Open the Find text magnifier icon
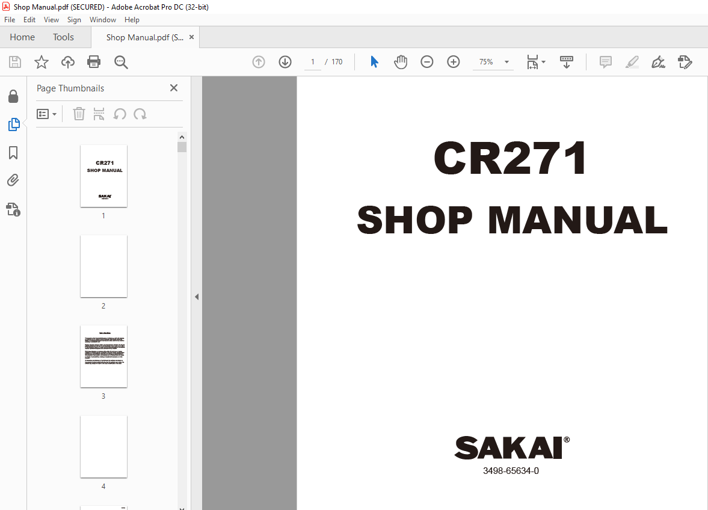Viewport: 708px width, 510px height. 121,62
